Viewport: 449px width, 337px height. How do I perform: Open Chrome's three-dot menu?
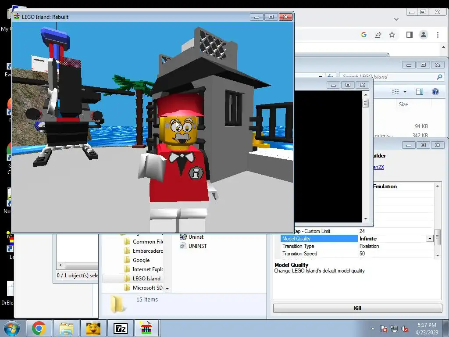coord(438,35)
